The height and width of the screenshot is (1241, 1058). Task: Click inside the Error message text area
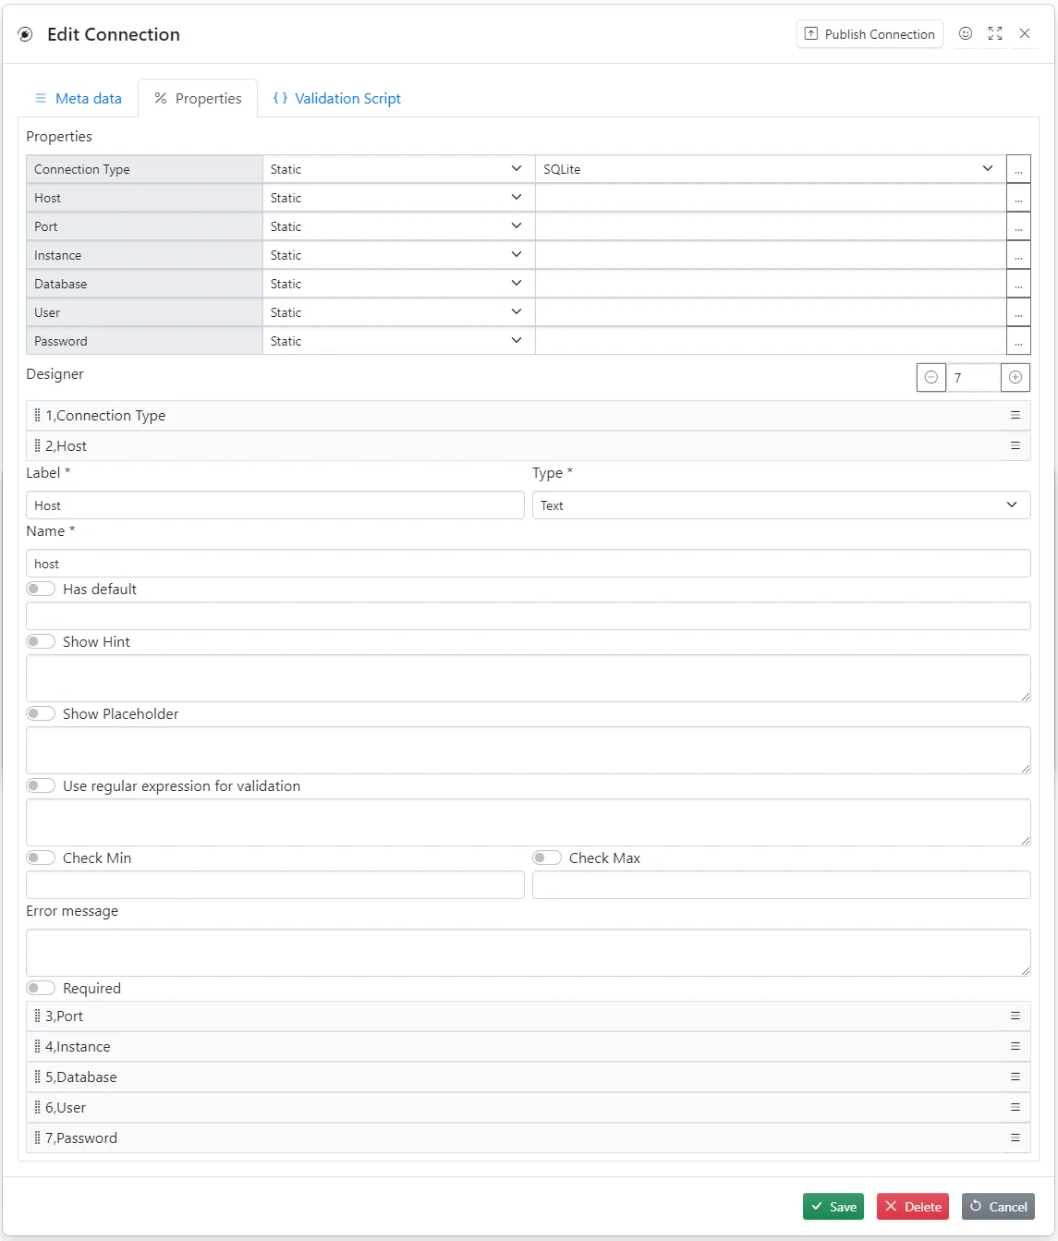[x=529, y=952]
